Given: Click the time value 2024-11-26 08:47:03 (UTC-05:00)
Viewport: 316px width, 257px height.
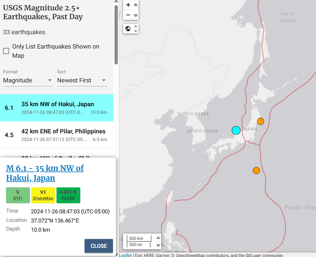Looking at the screenshot, I should coord(70,212).
